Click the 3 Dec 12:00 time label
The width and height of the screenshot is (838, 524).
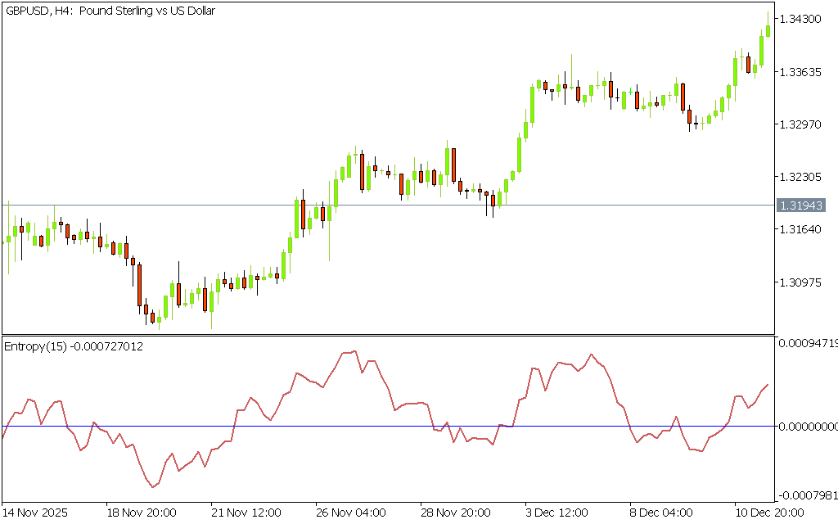coord(557,513)
